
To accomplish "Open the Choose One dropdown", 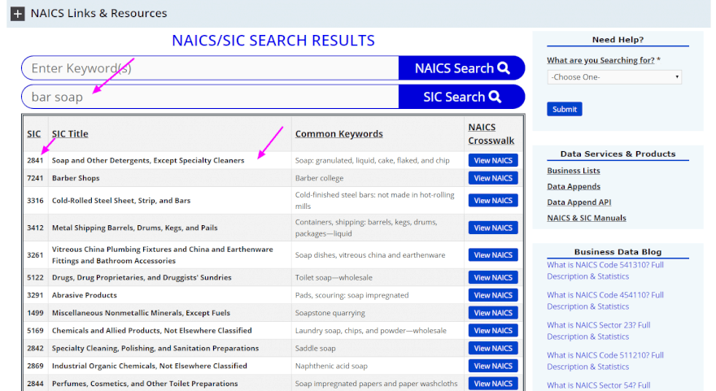I will click(614, 77).
